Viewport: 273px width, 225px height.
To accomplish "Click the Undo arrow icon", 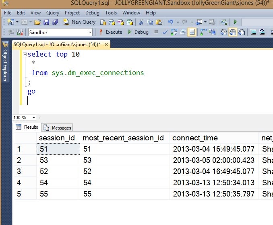I will (171, 22).
